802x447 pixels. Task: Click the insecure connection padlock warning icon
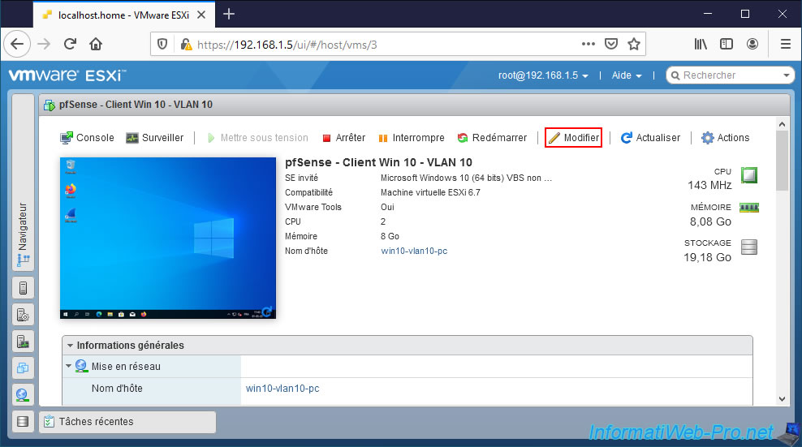point(186,45)
